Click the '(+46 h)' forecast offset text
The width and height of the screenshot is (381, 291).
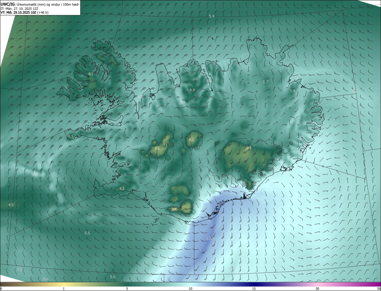tap(43, 12)
